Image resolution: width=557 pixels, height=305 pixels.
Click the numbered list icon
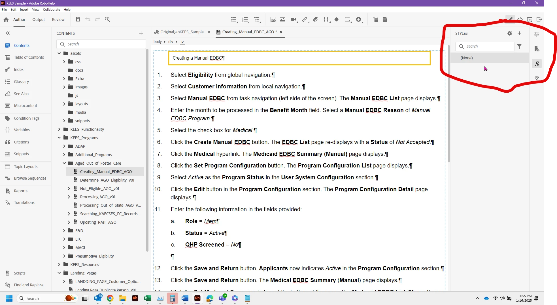(245, 19)
